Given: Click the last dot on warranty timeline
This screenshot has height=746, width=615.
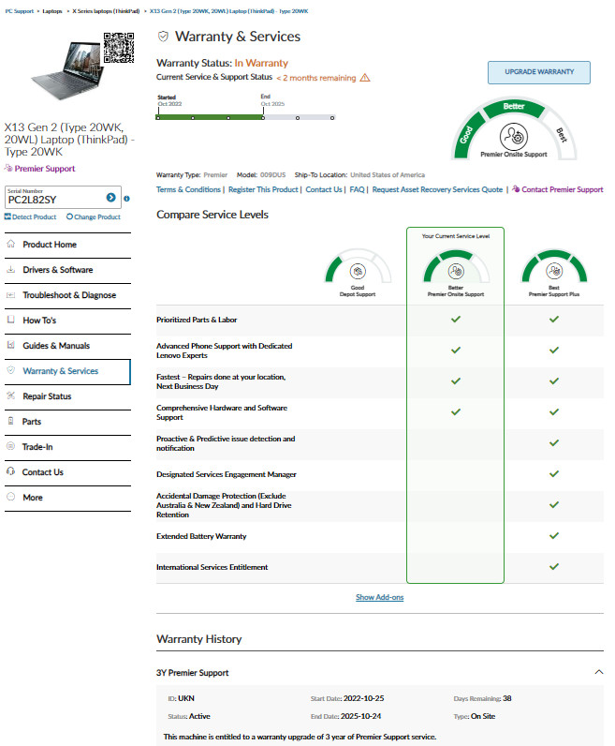Looking at the screenshot, I should 332,117.
